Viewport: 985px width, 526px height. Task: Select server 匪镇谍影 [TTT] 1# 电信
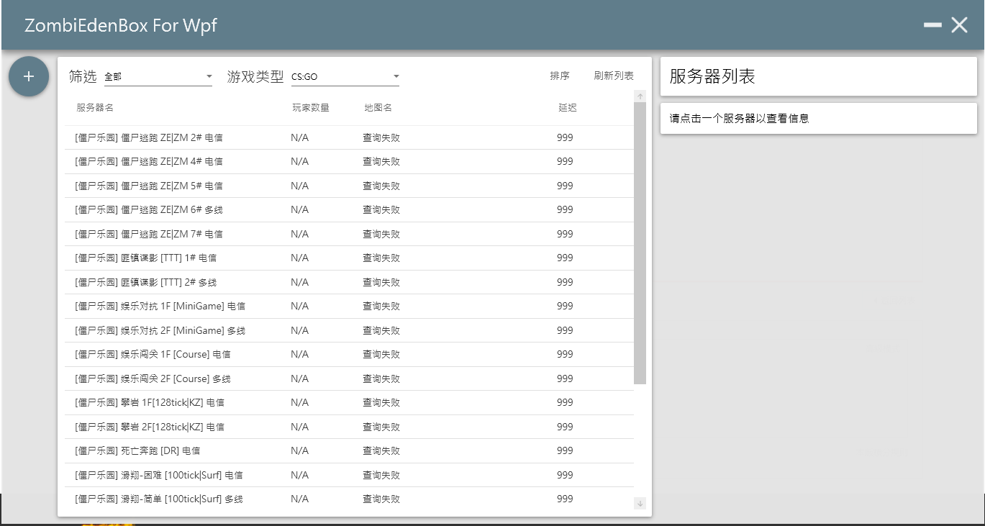point(216,258)
